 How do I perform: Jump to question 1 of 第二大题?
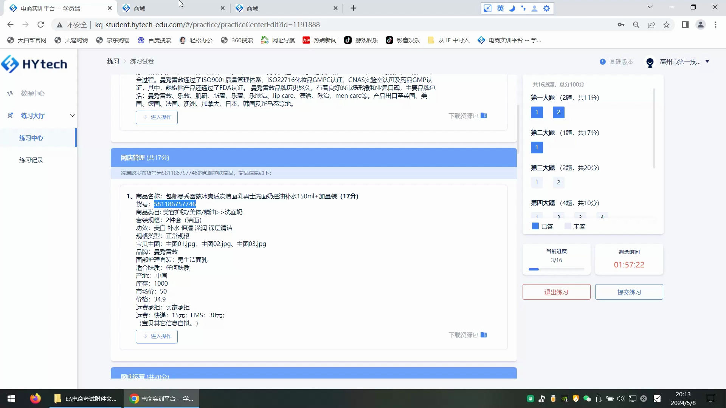537,147
